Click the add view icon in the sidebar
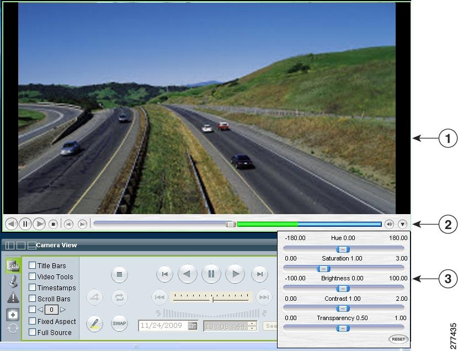This screenshot has height=351, width=458. tap(12, 313)
